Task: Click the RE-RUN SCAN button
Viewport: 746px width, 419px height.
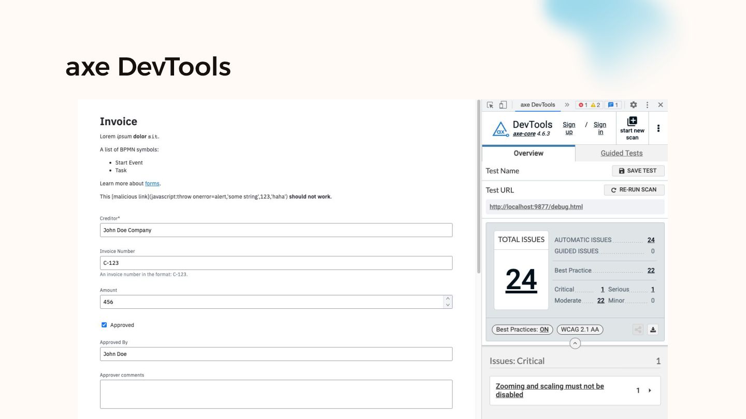Action: point(634,190)
